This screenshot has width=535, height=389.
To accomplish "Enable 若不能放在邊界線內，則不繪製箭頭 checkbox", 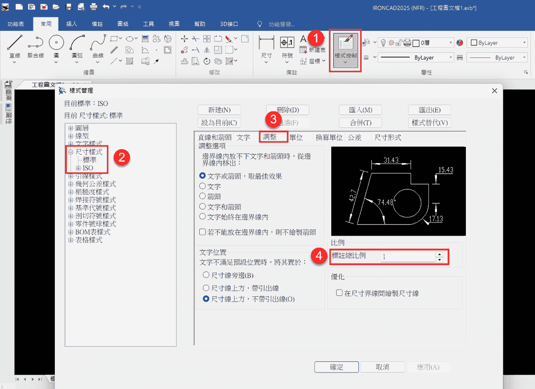I will 258,232.
